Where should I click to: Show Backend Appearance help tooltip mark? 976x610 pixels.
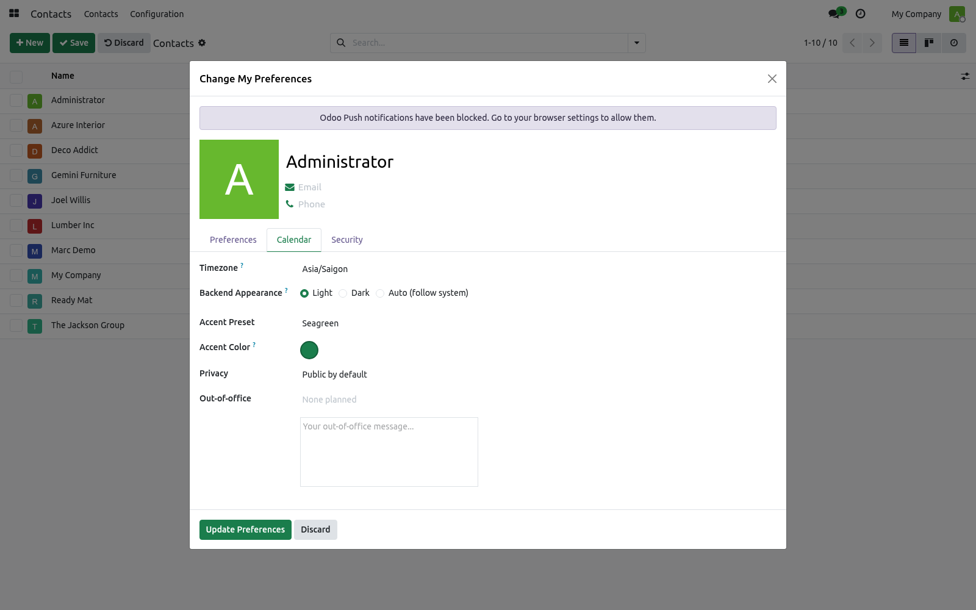click(x=286, y=290)
